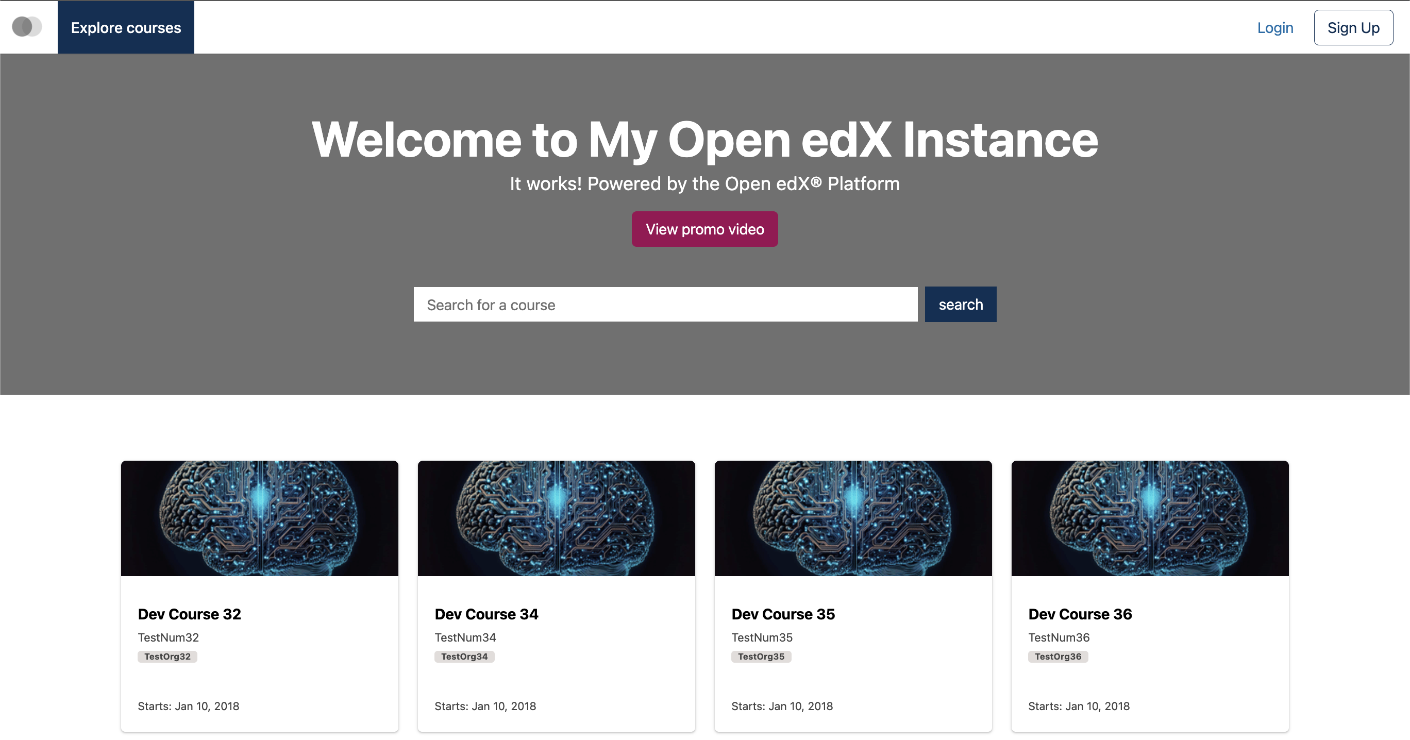Play the View promo video button
The image size is (1410, 740).
pyautogui.click(x=704, y=229)
